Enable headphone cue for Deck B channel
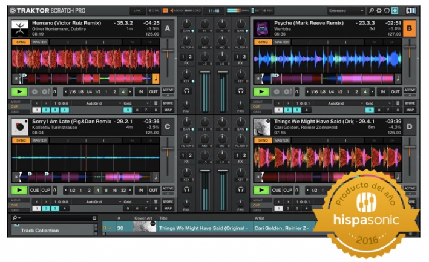Screen dimensions: 429x262 (x=240, y=91)
